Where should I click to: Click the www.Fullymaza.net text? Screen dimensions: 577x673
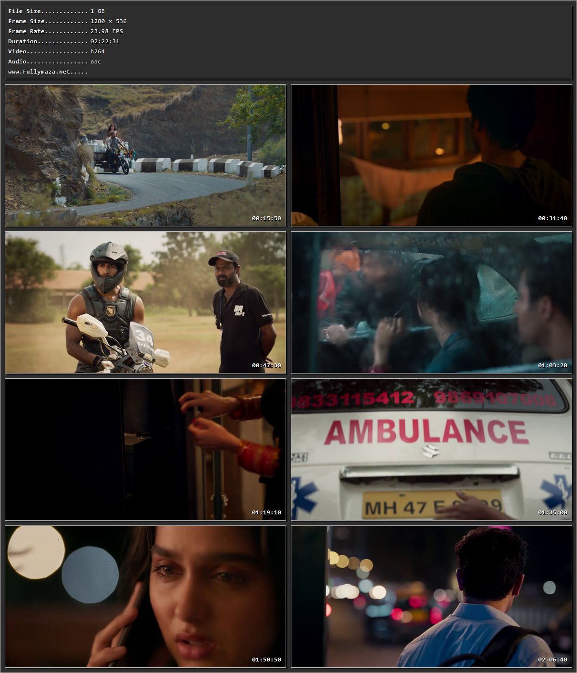click(x=48, y=72)
